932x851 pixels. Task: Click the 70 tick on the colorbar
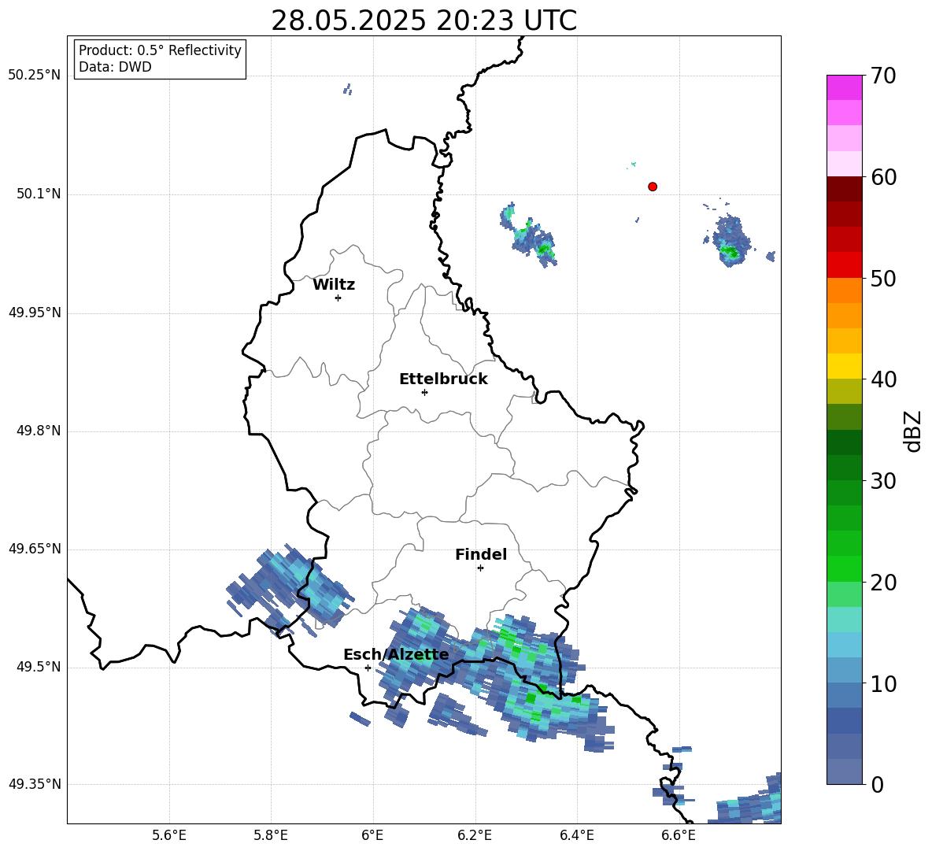[x=883, y=76]
